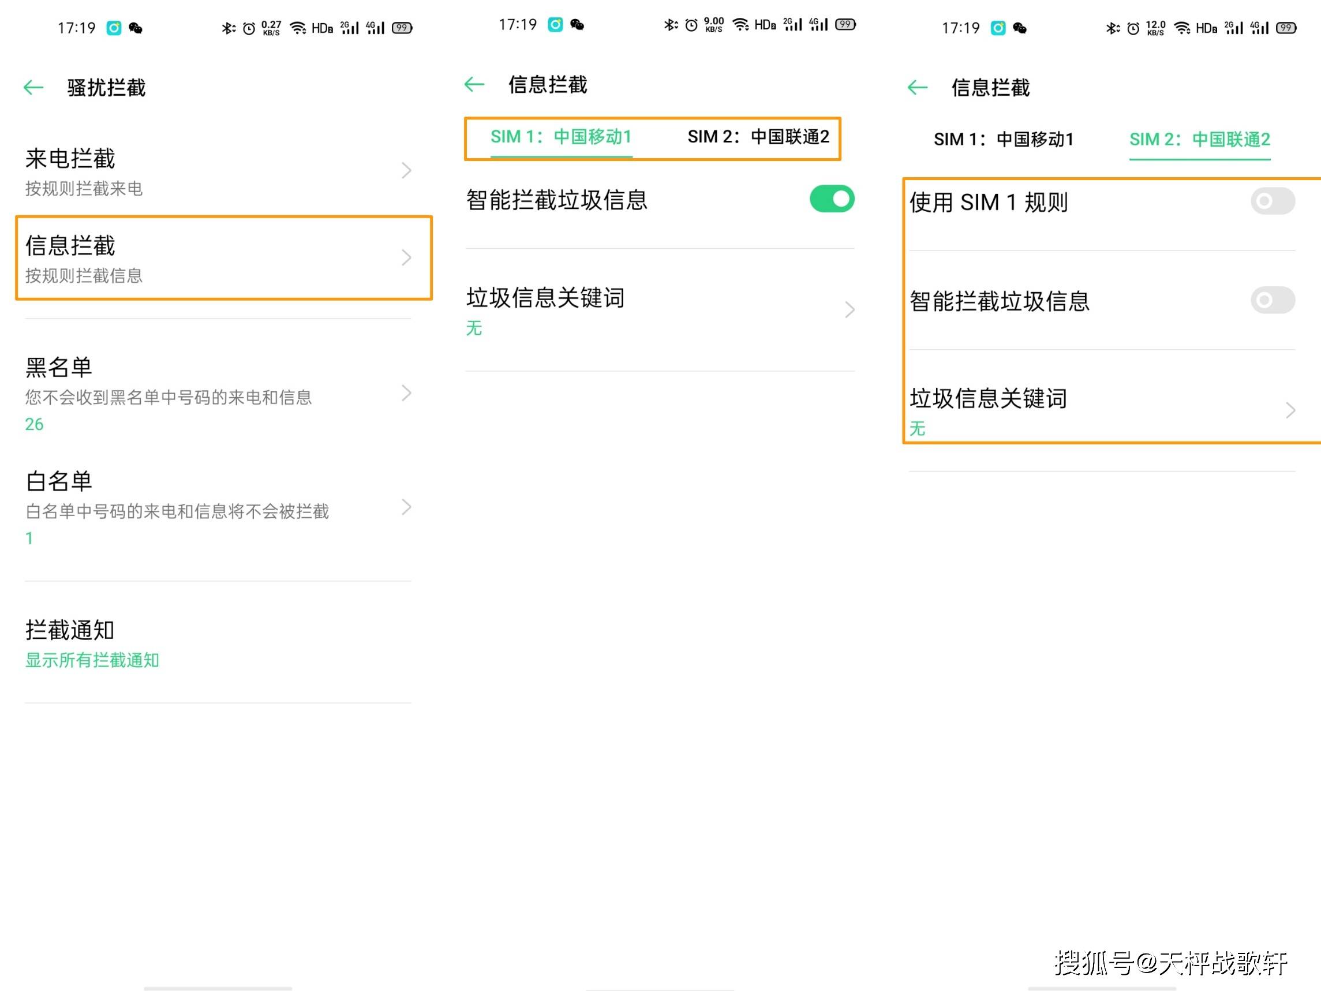1321x991 pixels.
Task: Open SIM 2 垃圾信息关键词 chevron
Action: click(x=1290, y=410)
